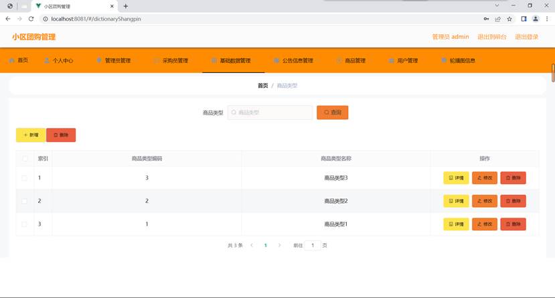Screen dimensions: 555x298
Task: Check the row 商品类型2 checkbox
Action: (24, 201)
